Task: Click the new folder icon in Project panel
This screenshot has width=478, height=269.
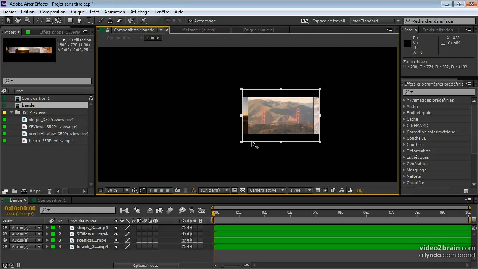Action: pos(14,191)
